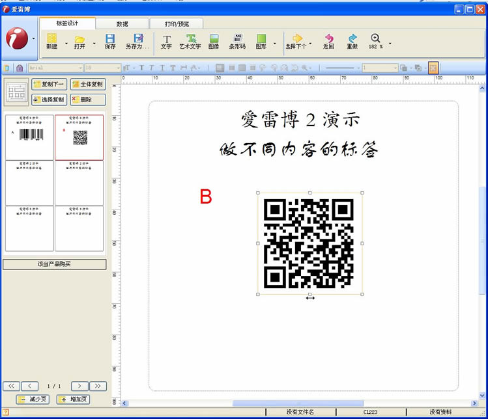Screen dimensions: 488x419
Task: Expand dropdown arrow next to 选择下个
Action: [310, 43]
